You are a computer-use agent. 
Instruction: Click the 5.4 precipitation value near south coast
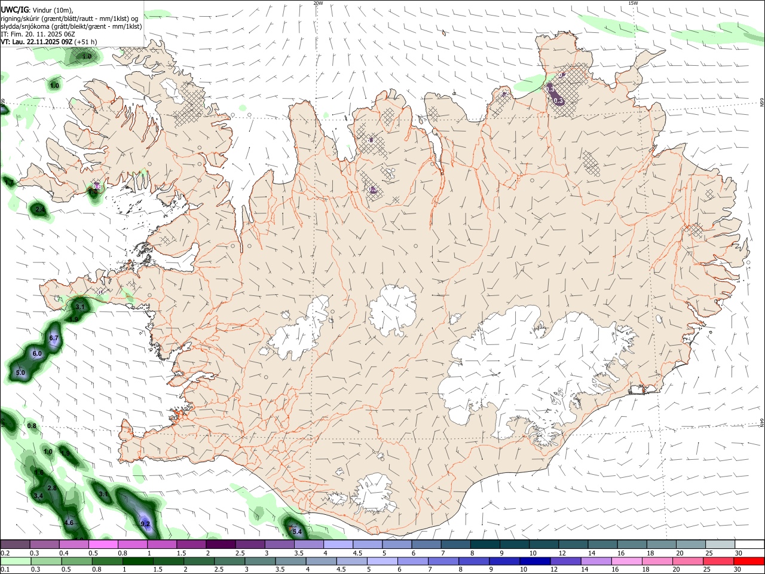[297, 532]
